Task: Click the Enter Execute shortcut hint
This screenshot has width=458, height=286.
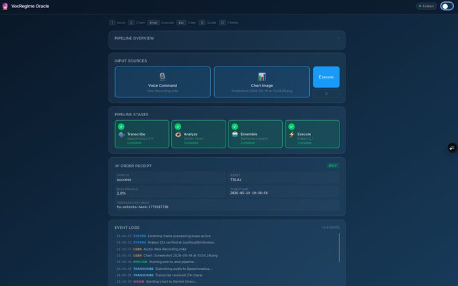Action: 161,23
